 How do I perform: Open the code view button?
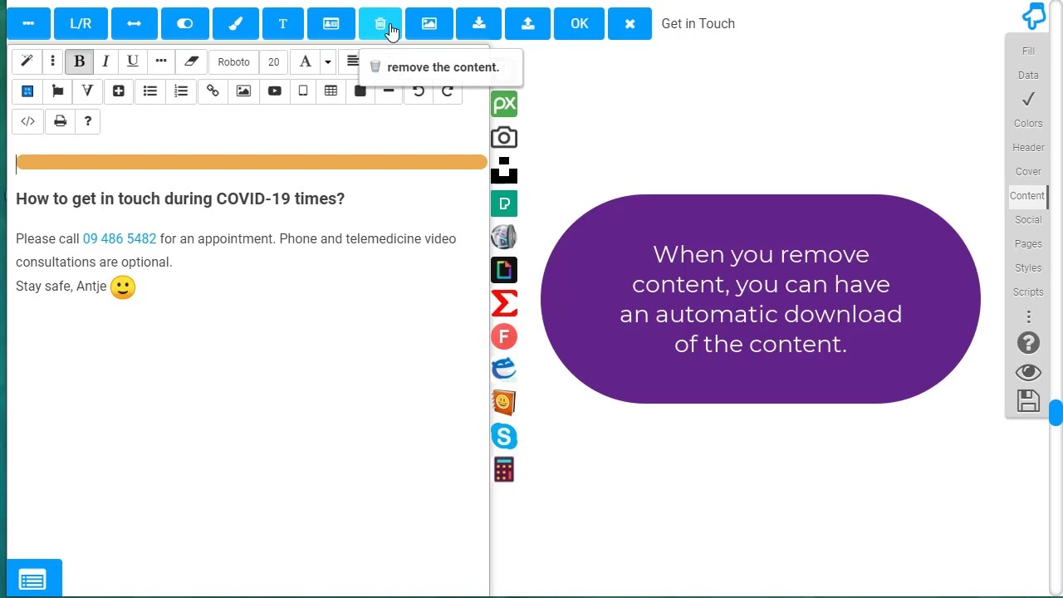(27, 122)
